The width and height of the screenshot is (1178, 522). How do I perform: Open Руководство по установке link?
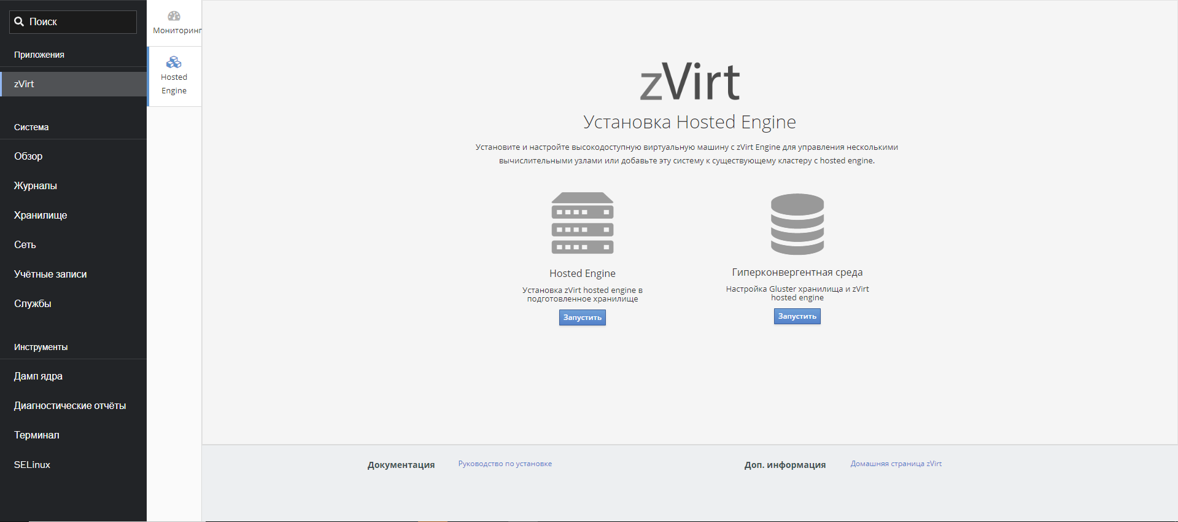(x=505, y=464)
